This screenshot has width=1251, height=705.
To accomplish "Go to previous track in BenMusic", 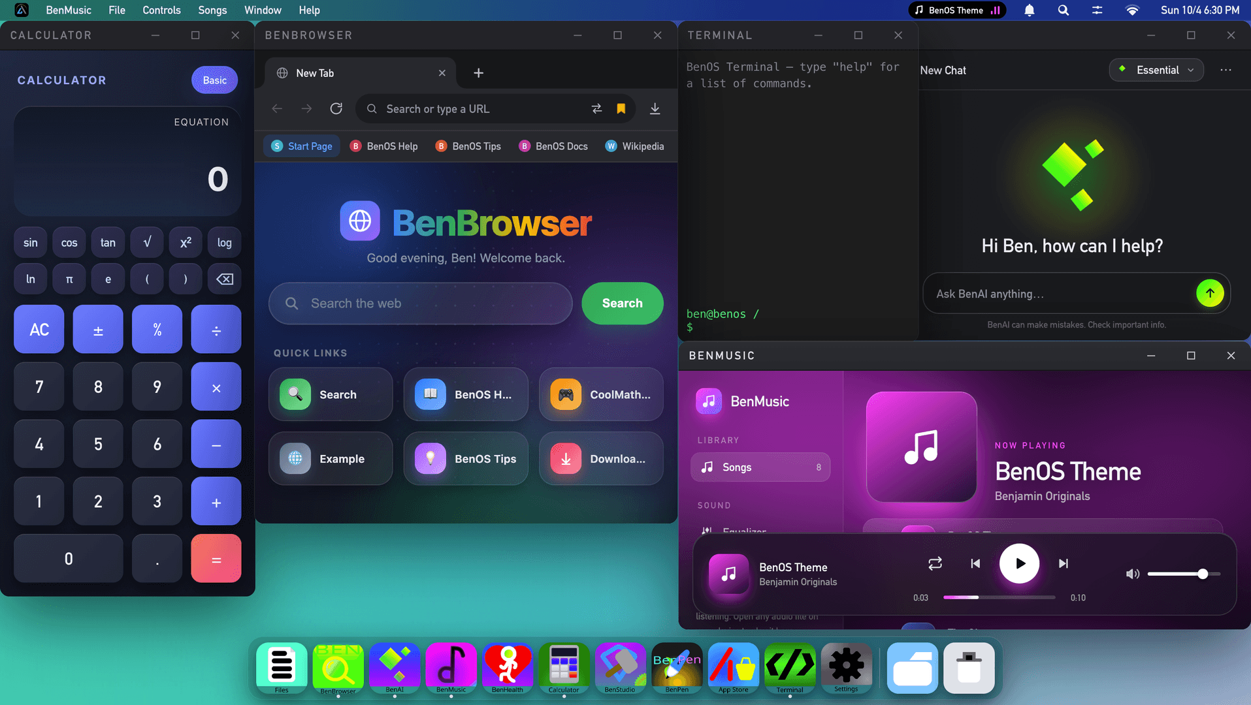I will point(975,563).
